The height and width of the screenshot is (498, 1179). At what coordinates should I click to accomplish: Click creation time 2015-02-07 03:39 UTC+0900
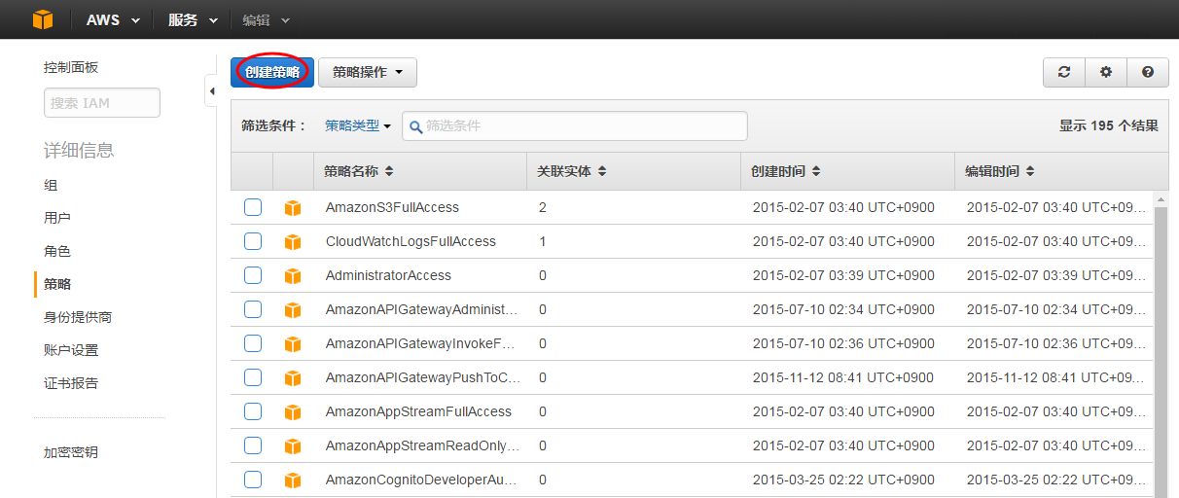click(843, 275)
